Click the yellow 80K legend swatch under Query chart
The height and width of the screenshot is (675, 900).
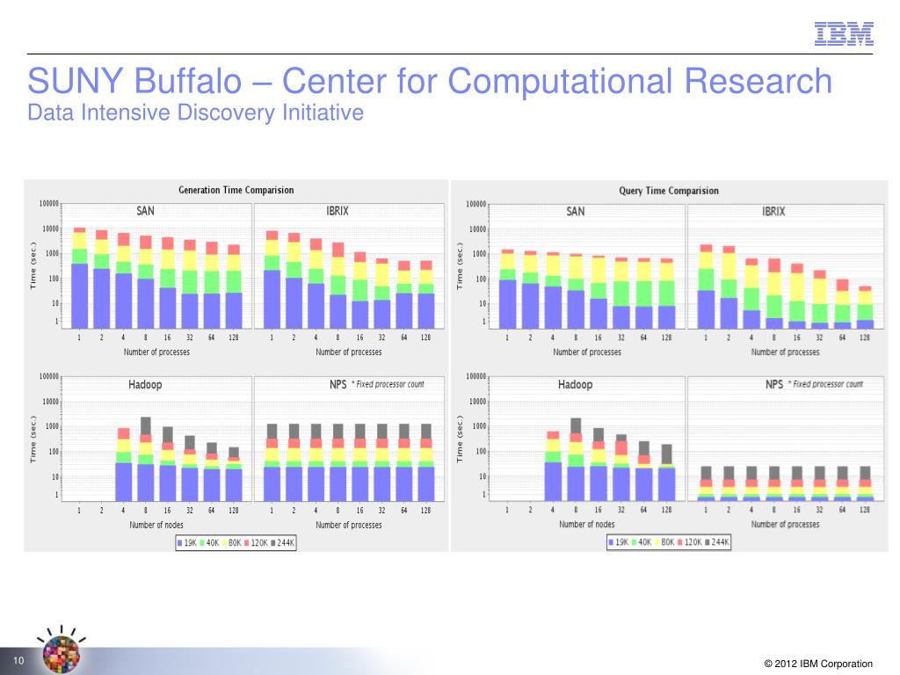click(x=657, y=541)
